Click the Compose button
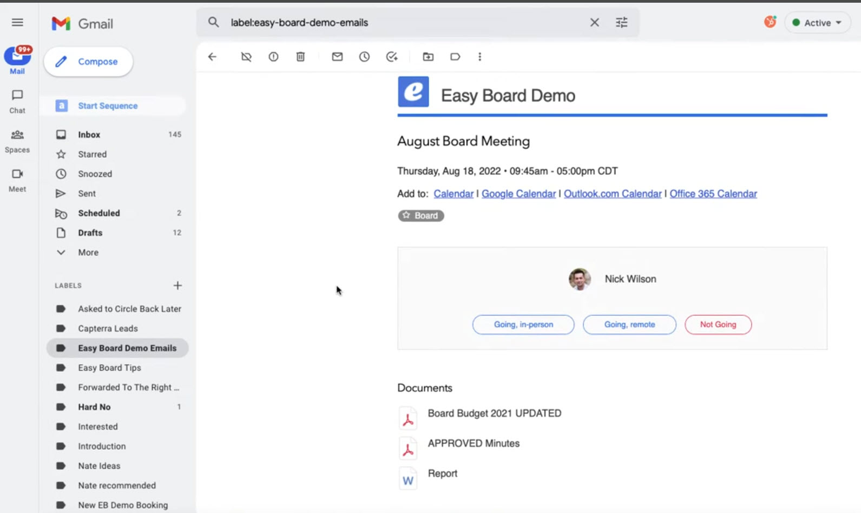Image resolution: width=861 pixels, height=513 pixels. 88,62
